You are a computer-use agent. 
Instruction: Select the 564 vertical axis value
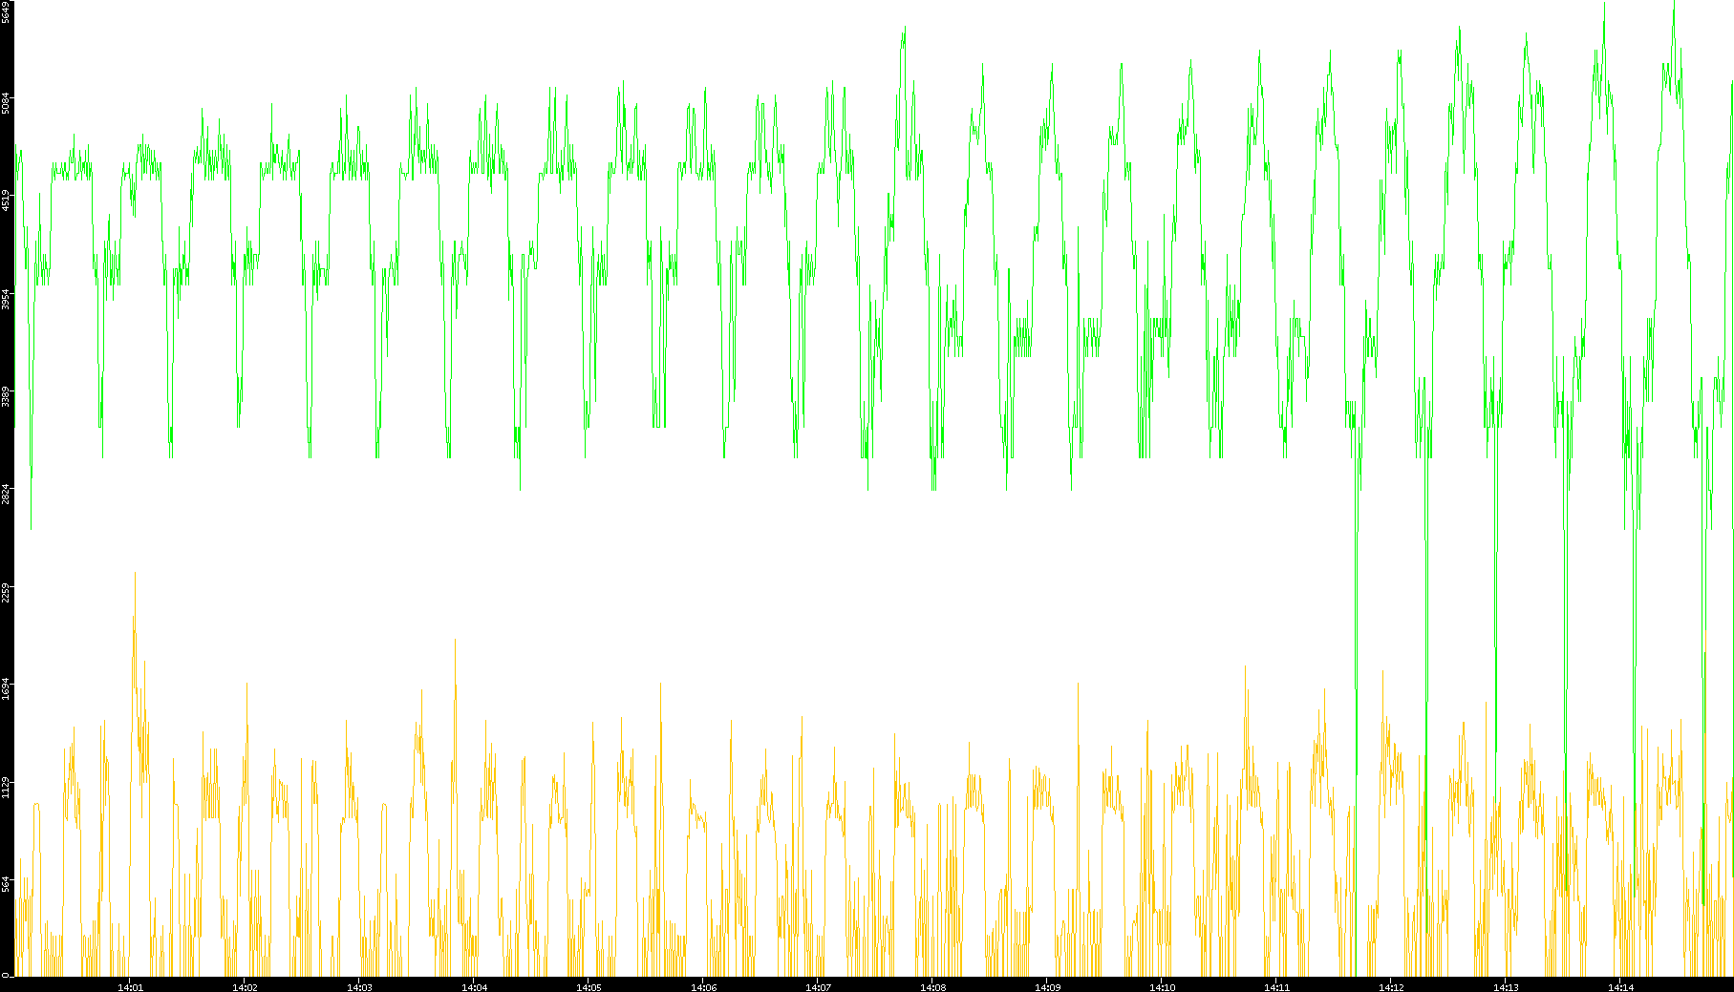(x=7, y=884)
